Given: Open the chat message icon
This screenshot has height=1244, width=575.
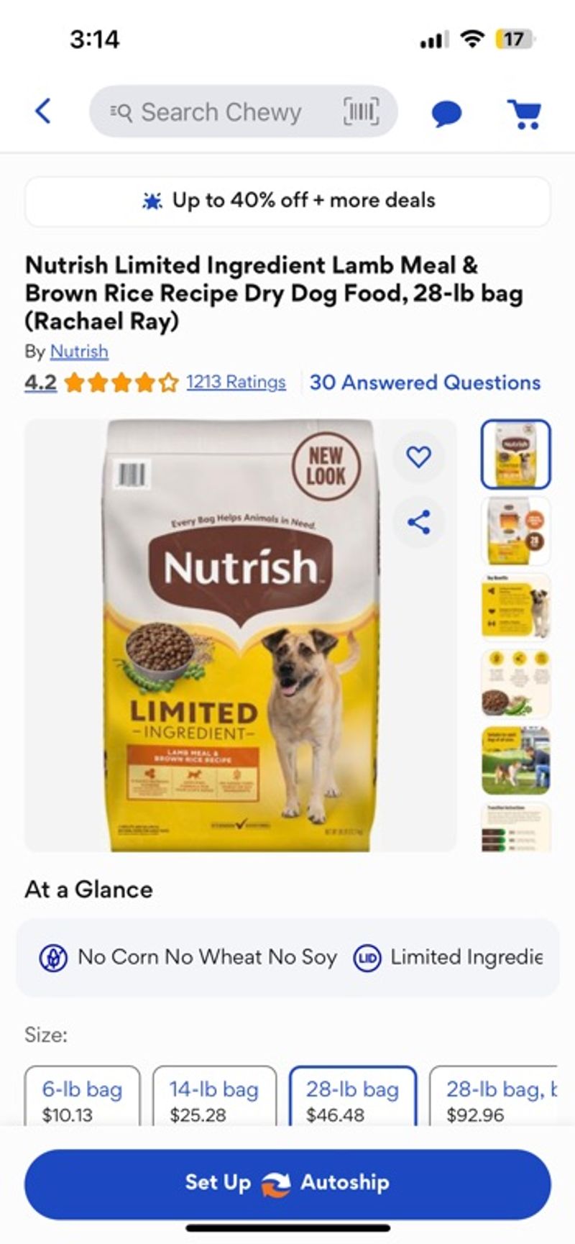Looking at the screenshot, I should click(x=446, y=113).
